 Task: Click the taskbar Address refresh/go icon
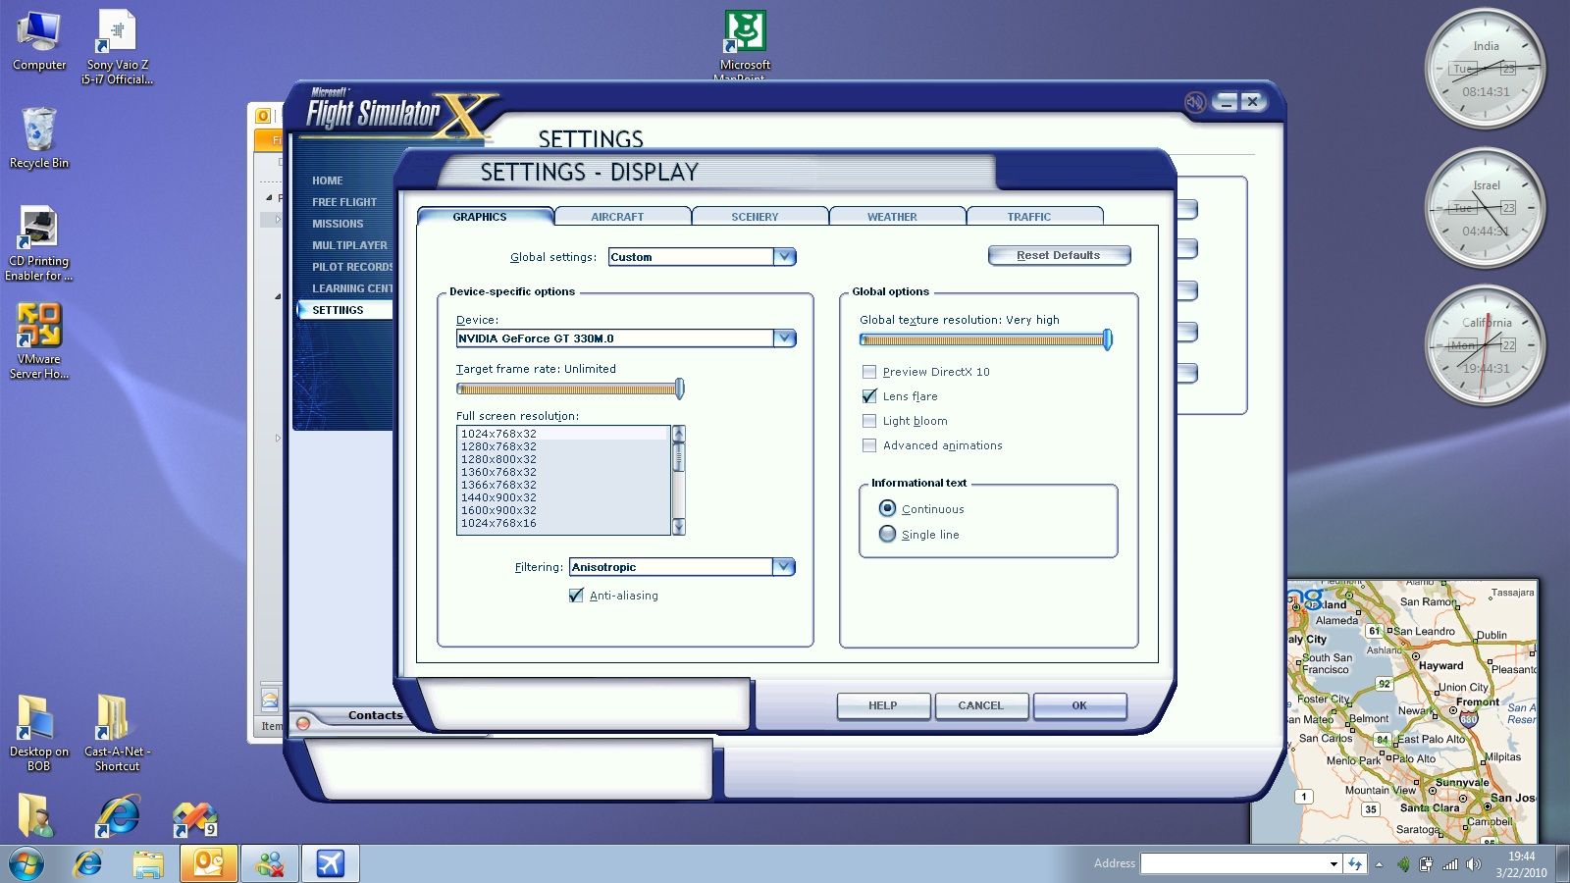[1355, 863]
